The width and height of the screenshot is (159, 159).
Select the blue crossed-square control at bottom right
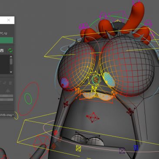136,148
